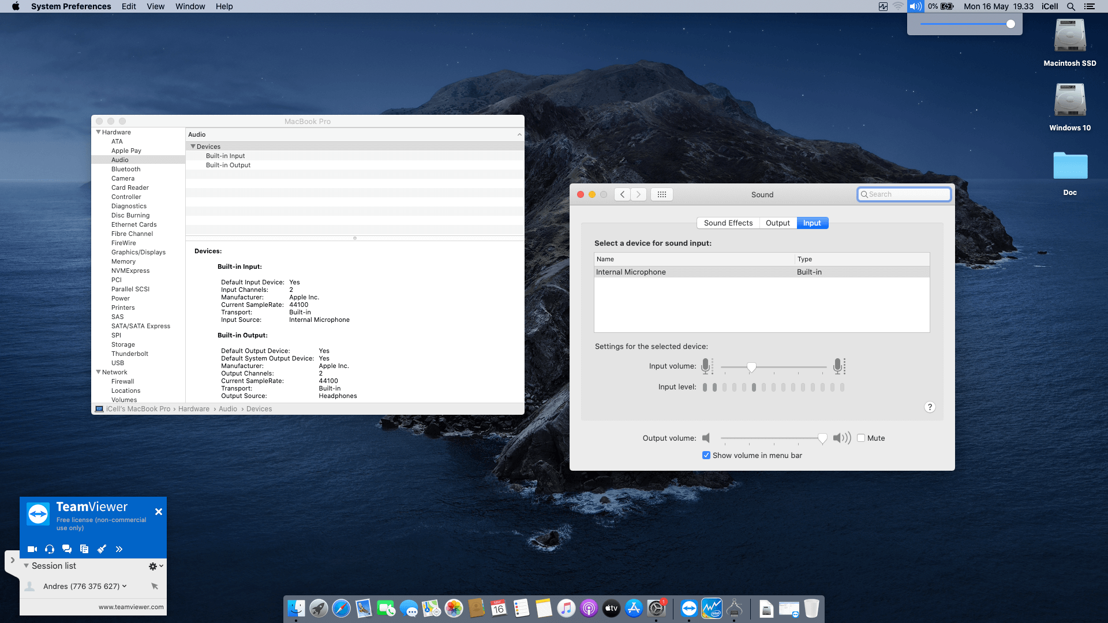The width and height of the screenshot is (1108, 623).
Task: Open the TeamViewer chat bubbles icon
Action: click(x=67, y=549)
